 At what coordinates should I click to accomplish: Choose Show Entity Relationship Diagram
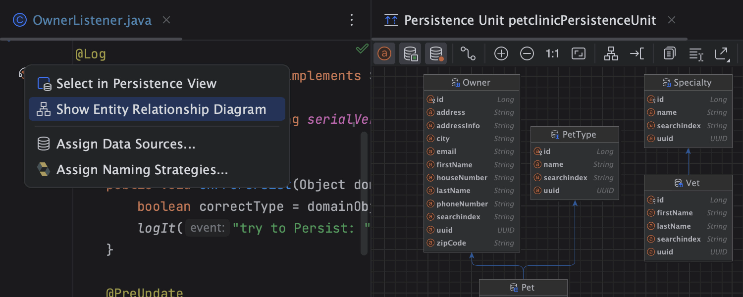tap(161, 109)
